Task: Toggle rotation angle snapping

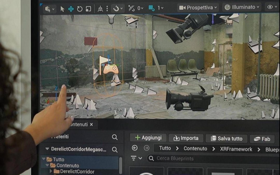Action: point(131,8)
